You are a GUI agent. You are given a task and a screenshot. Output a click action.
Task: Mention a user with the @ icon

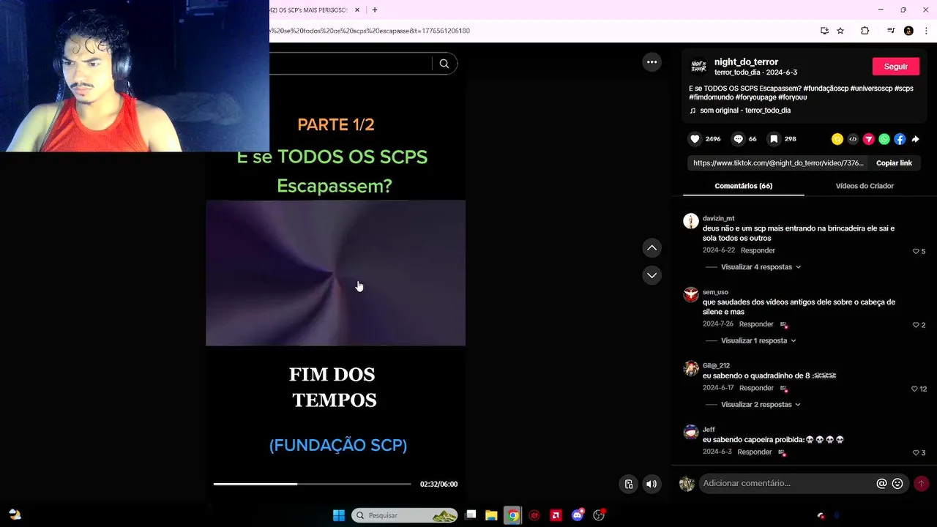(881, 483)
